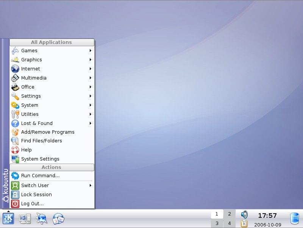Click the Multimedia category icon
The width and height of the screenshot is (303, 228).
click(15, 78)
